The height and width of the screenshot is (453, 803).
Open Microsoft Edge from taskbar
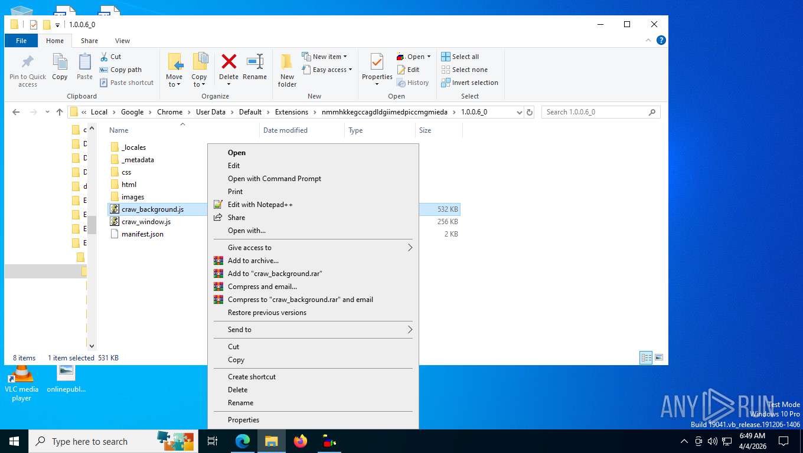tap(243, 441)
